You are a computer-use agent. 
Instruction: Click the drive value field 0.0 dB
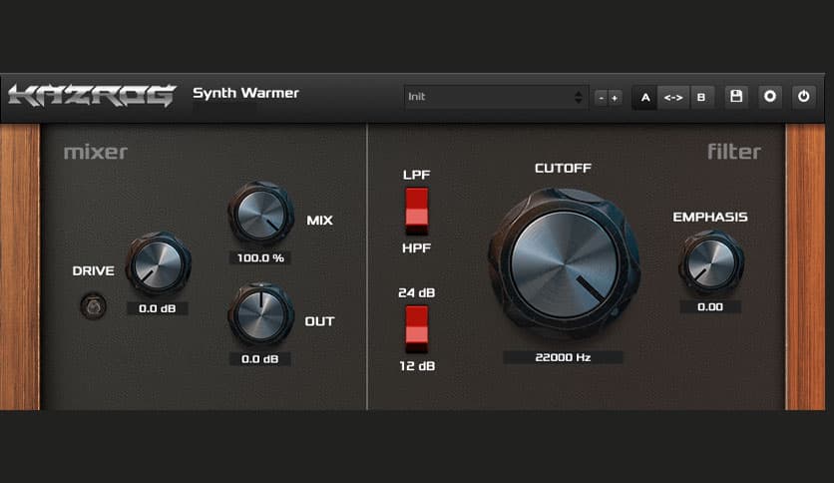158,308
